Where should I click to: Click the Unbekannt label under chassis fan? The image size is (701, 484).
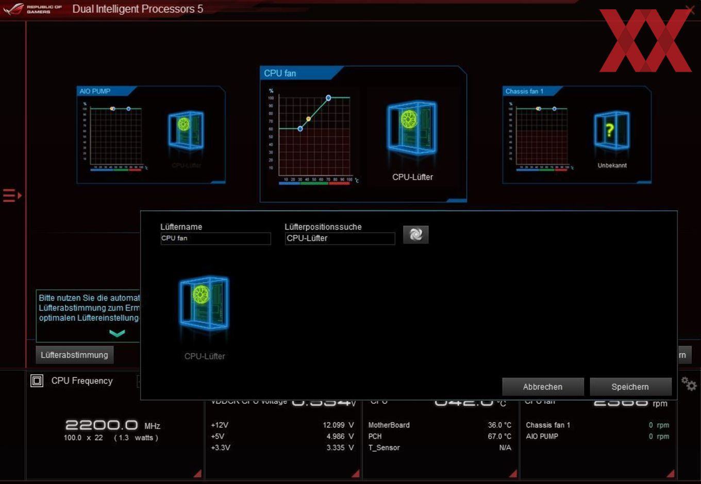point(612,165)
